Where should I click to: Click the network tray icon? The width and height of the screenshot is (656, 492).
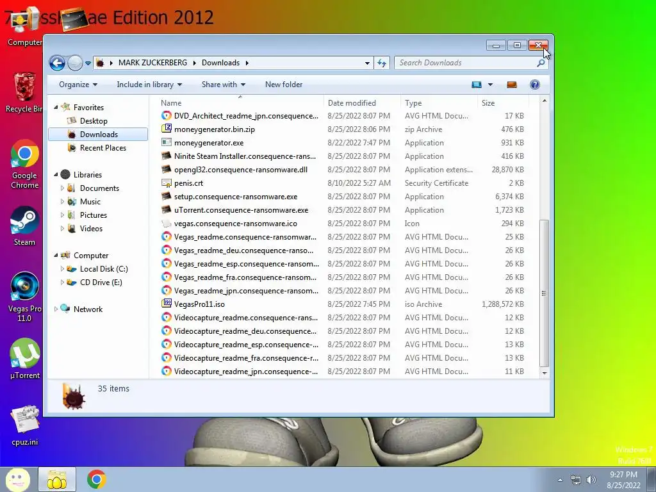pyautogui.click(x=576, y=480)
